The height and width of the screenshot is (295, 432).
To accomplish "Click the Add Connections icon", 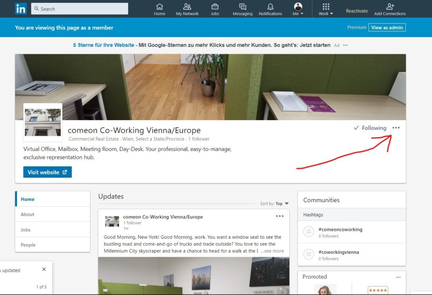I will pos(390,7).
